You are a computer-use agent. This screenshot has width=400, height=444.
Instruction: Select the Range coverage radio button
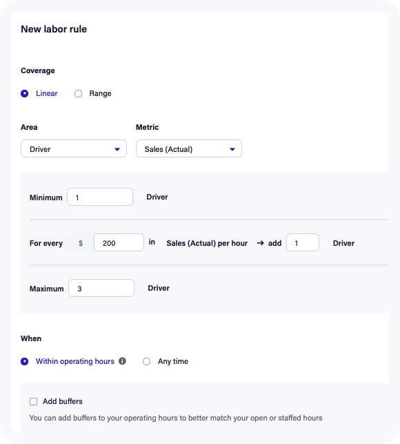[x=79, y=93]
